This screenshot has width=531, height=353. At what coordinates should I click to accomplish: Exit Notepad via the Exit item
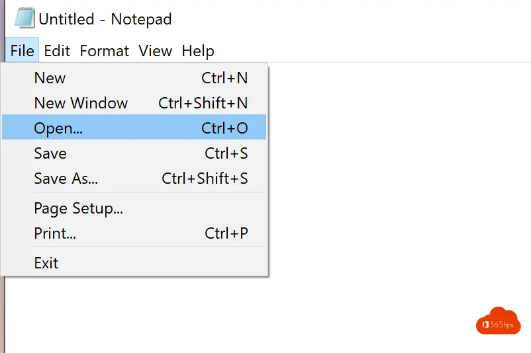click(46, 263)
